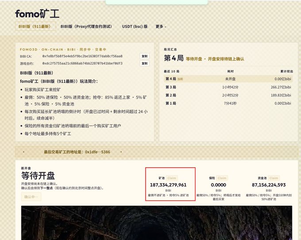This screenshot has height=240, width=301.
Task: Open the USDT (bsc) 版 tab
Action: [x=135, y=26]
